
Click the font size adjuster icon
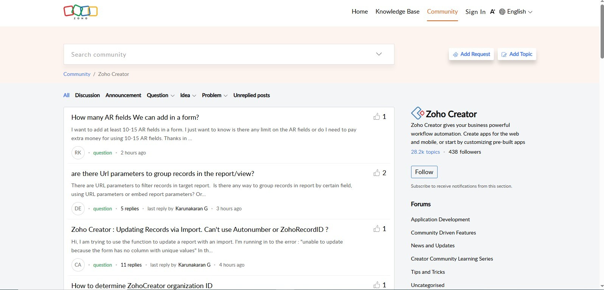pyautogui.click(x=492, y=12)
